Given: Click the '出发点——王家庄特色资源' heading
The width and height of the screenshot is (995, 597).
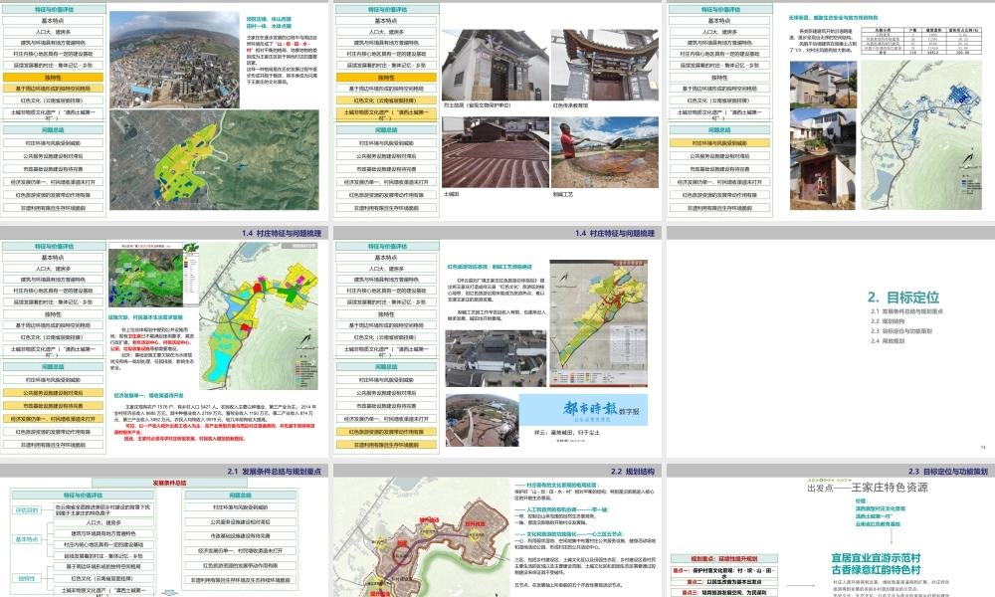Looking at the screenshot, I should (x=867, y=488).
